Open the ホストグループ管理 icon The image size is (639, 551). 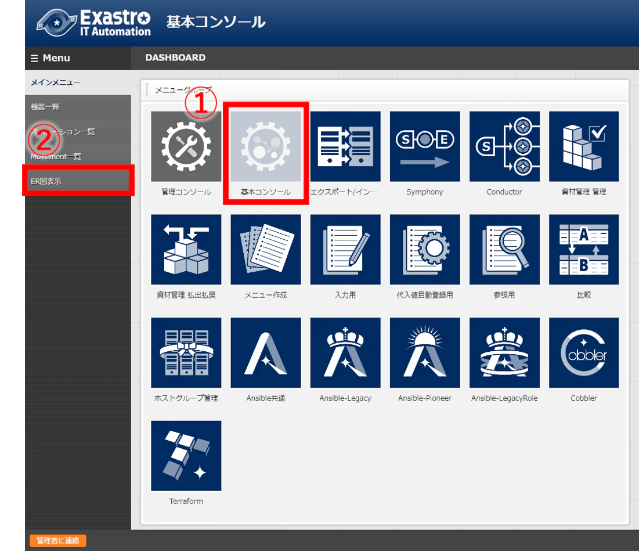tap(186, 352)
